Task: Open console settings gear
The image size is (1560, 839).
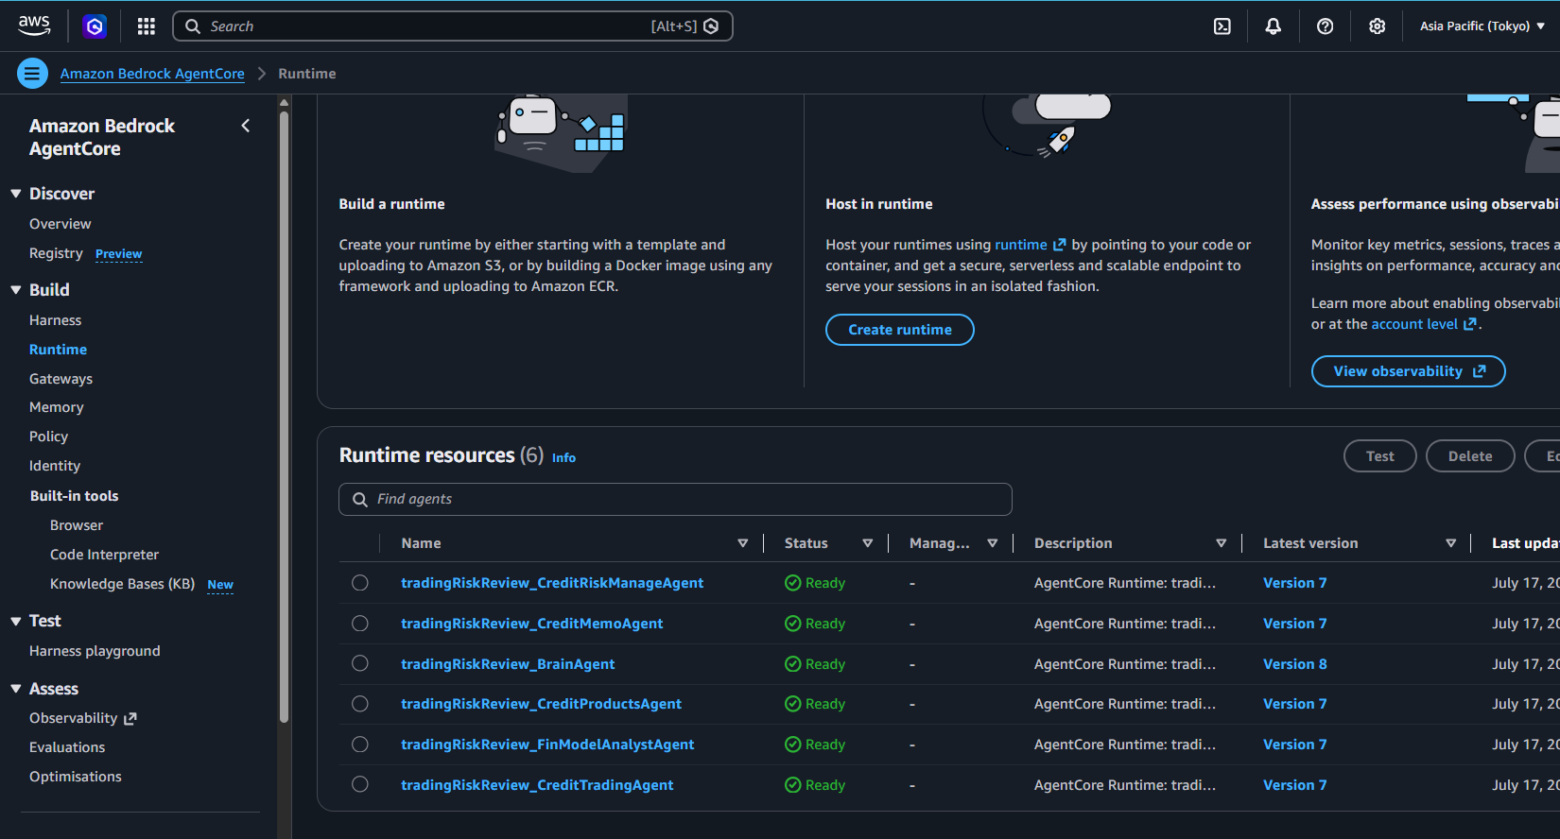Action: point(1378,26)
